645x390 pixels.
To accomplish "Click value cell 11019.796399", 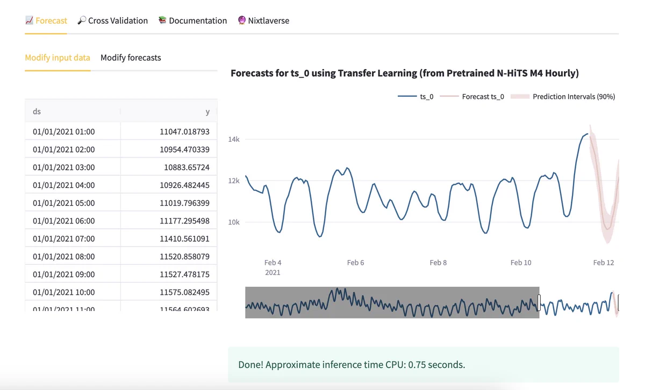I will pyautogui.click(x=169, y=203).
